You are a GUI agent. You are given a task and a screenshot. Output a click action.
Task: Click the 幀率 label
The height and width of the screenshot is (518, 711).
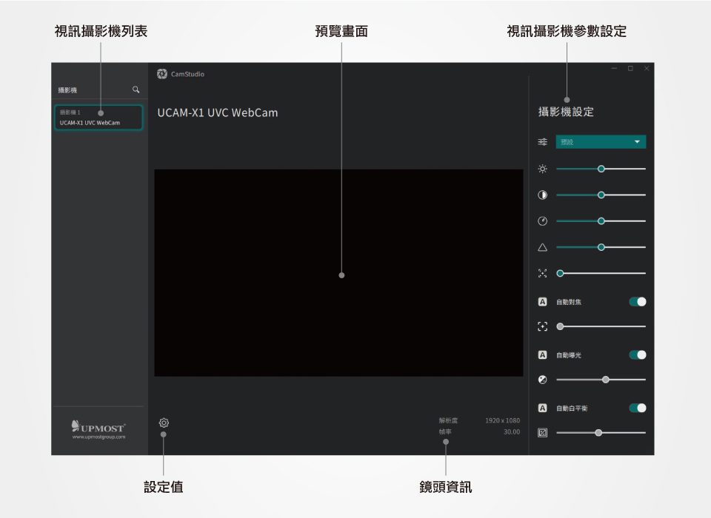(445, 432)
